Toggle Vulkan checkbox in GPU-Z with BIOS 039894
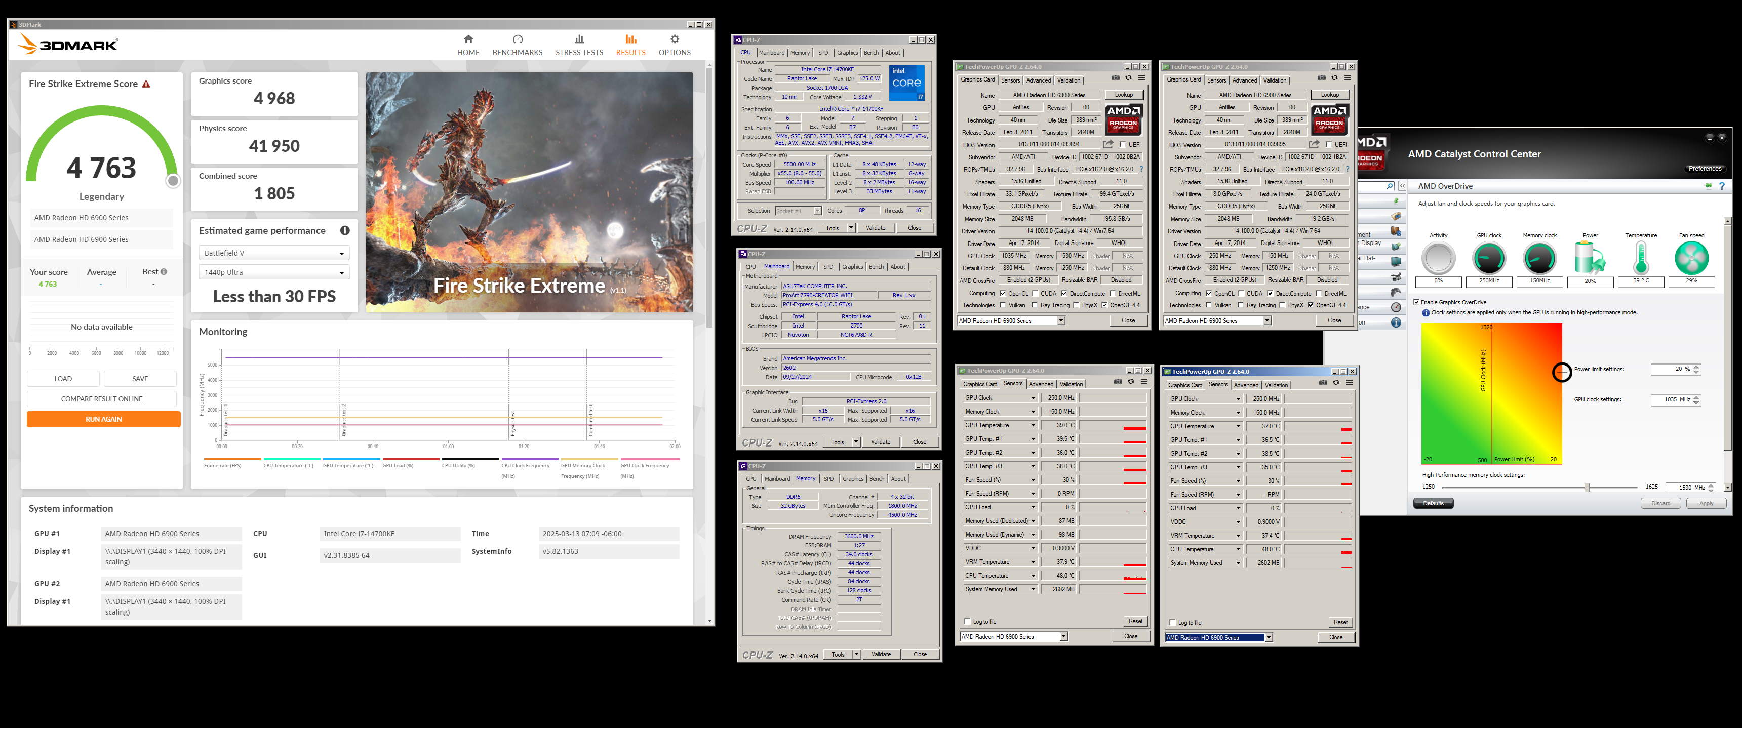 tap(1002, 305)
